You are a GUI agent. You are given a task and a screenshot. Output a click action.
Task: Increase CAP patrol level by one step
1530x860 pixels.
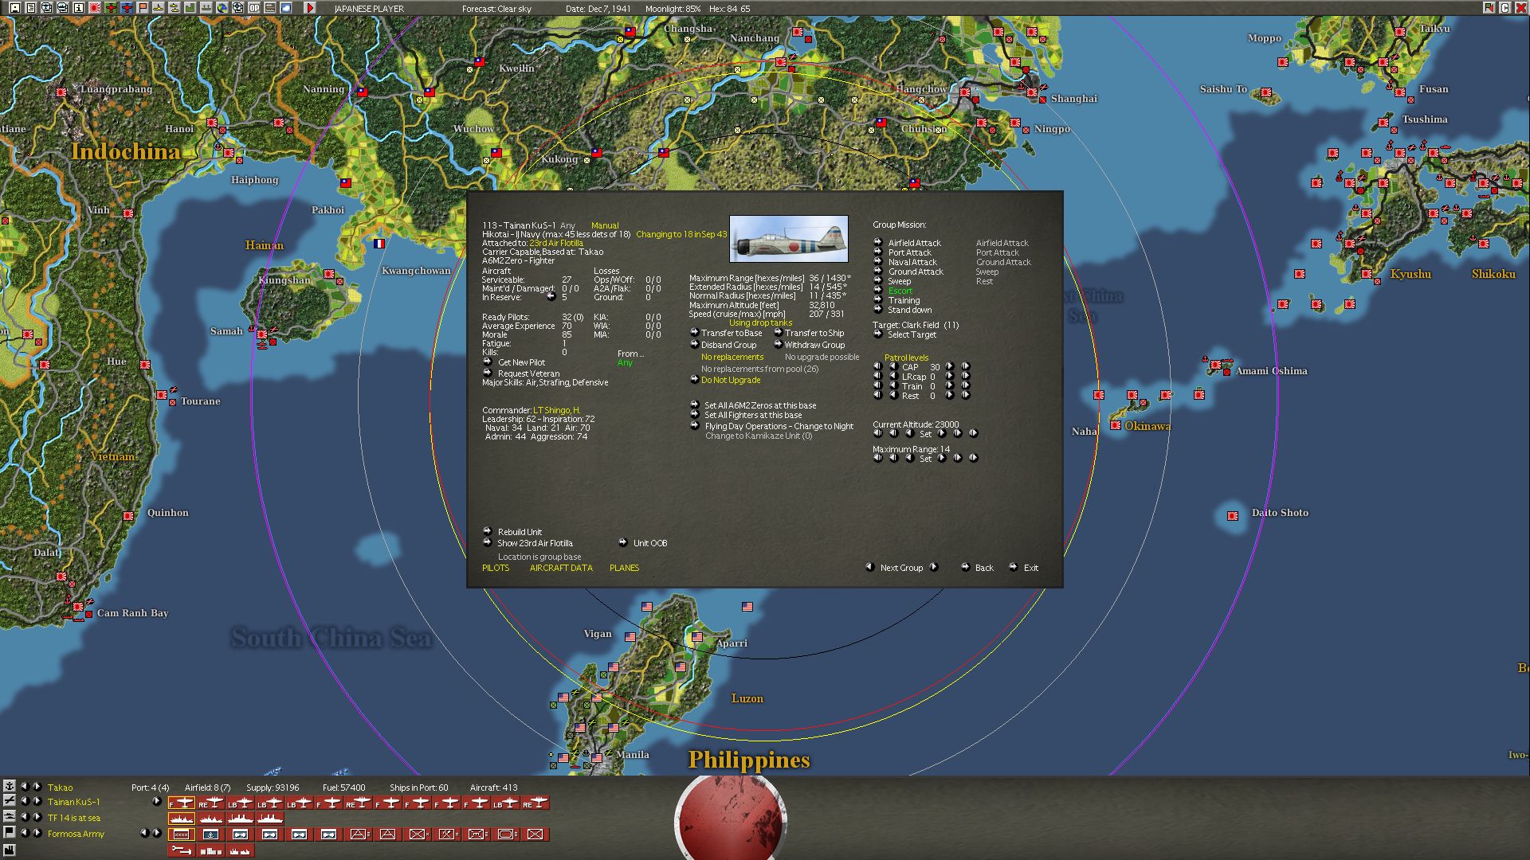coord(950,367)
